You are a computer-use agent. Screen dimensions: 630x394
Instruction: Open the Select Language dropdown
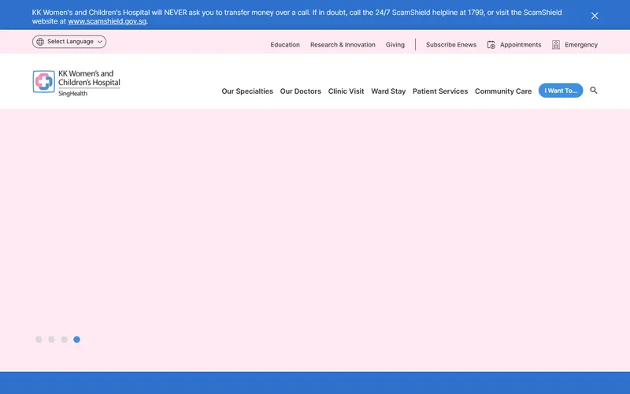pyautogui.click(x=69, y=42)
